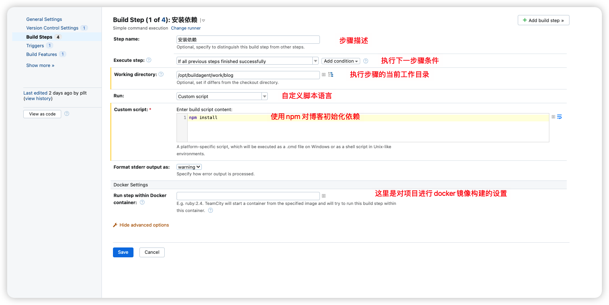Open help icon beside Add condition
Viewport: 609px width, 305px height.
(x=366, y=61)
